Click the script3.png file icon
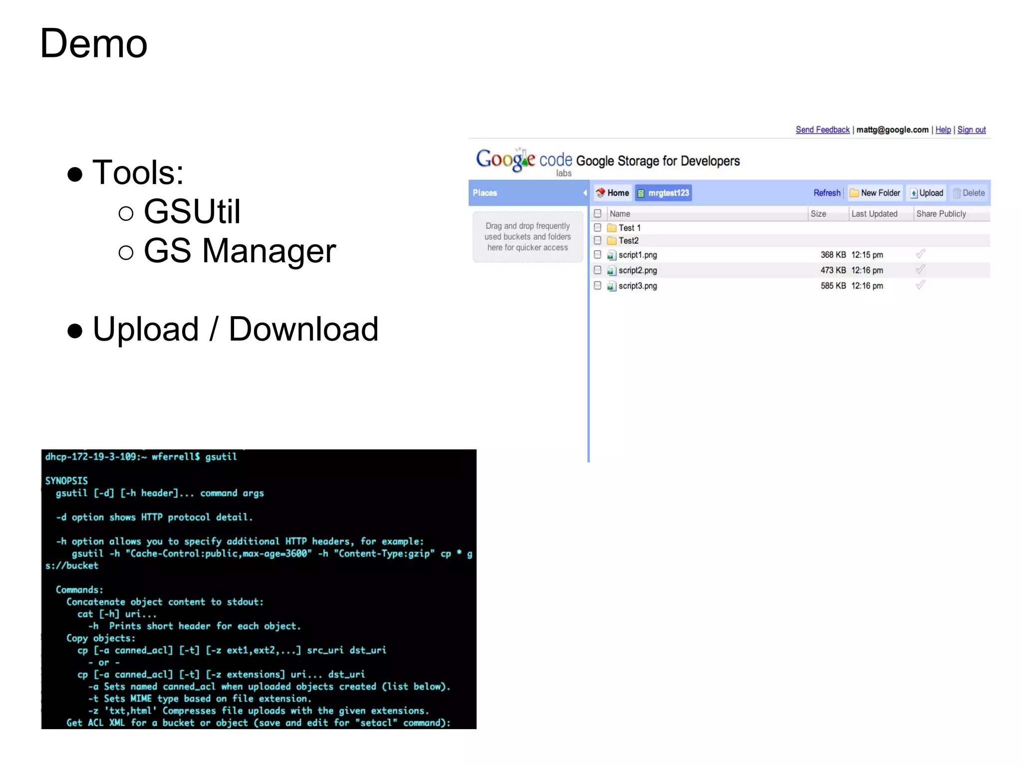This screenshot has height=766, width=1022. 612,286
